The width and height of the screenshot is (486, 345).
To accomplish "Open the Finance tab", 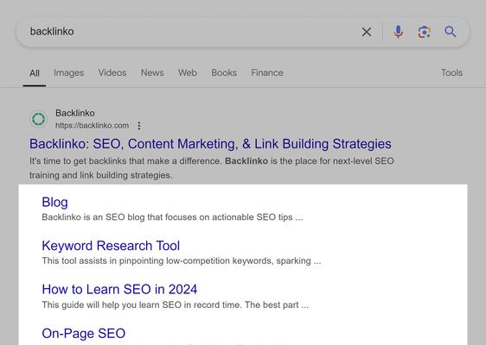I will click(x=267, y=72).
